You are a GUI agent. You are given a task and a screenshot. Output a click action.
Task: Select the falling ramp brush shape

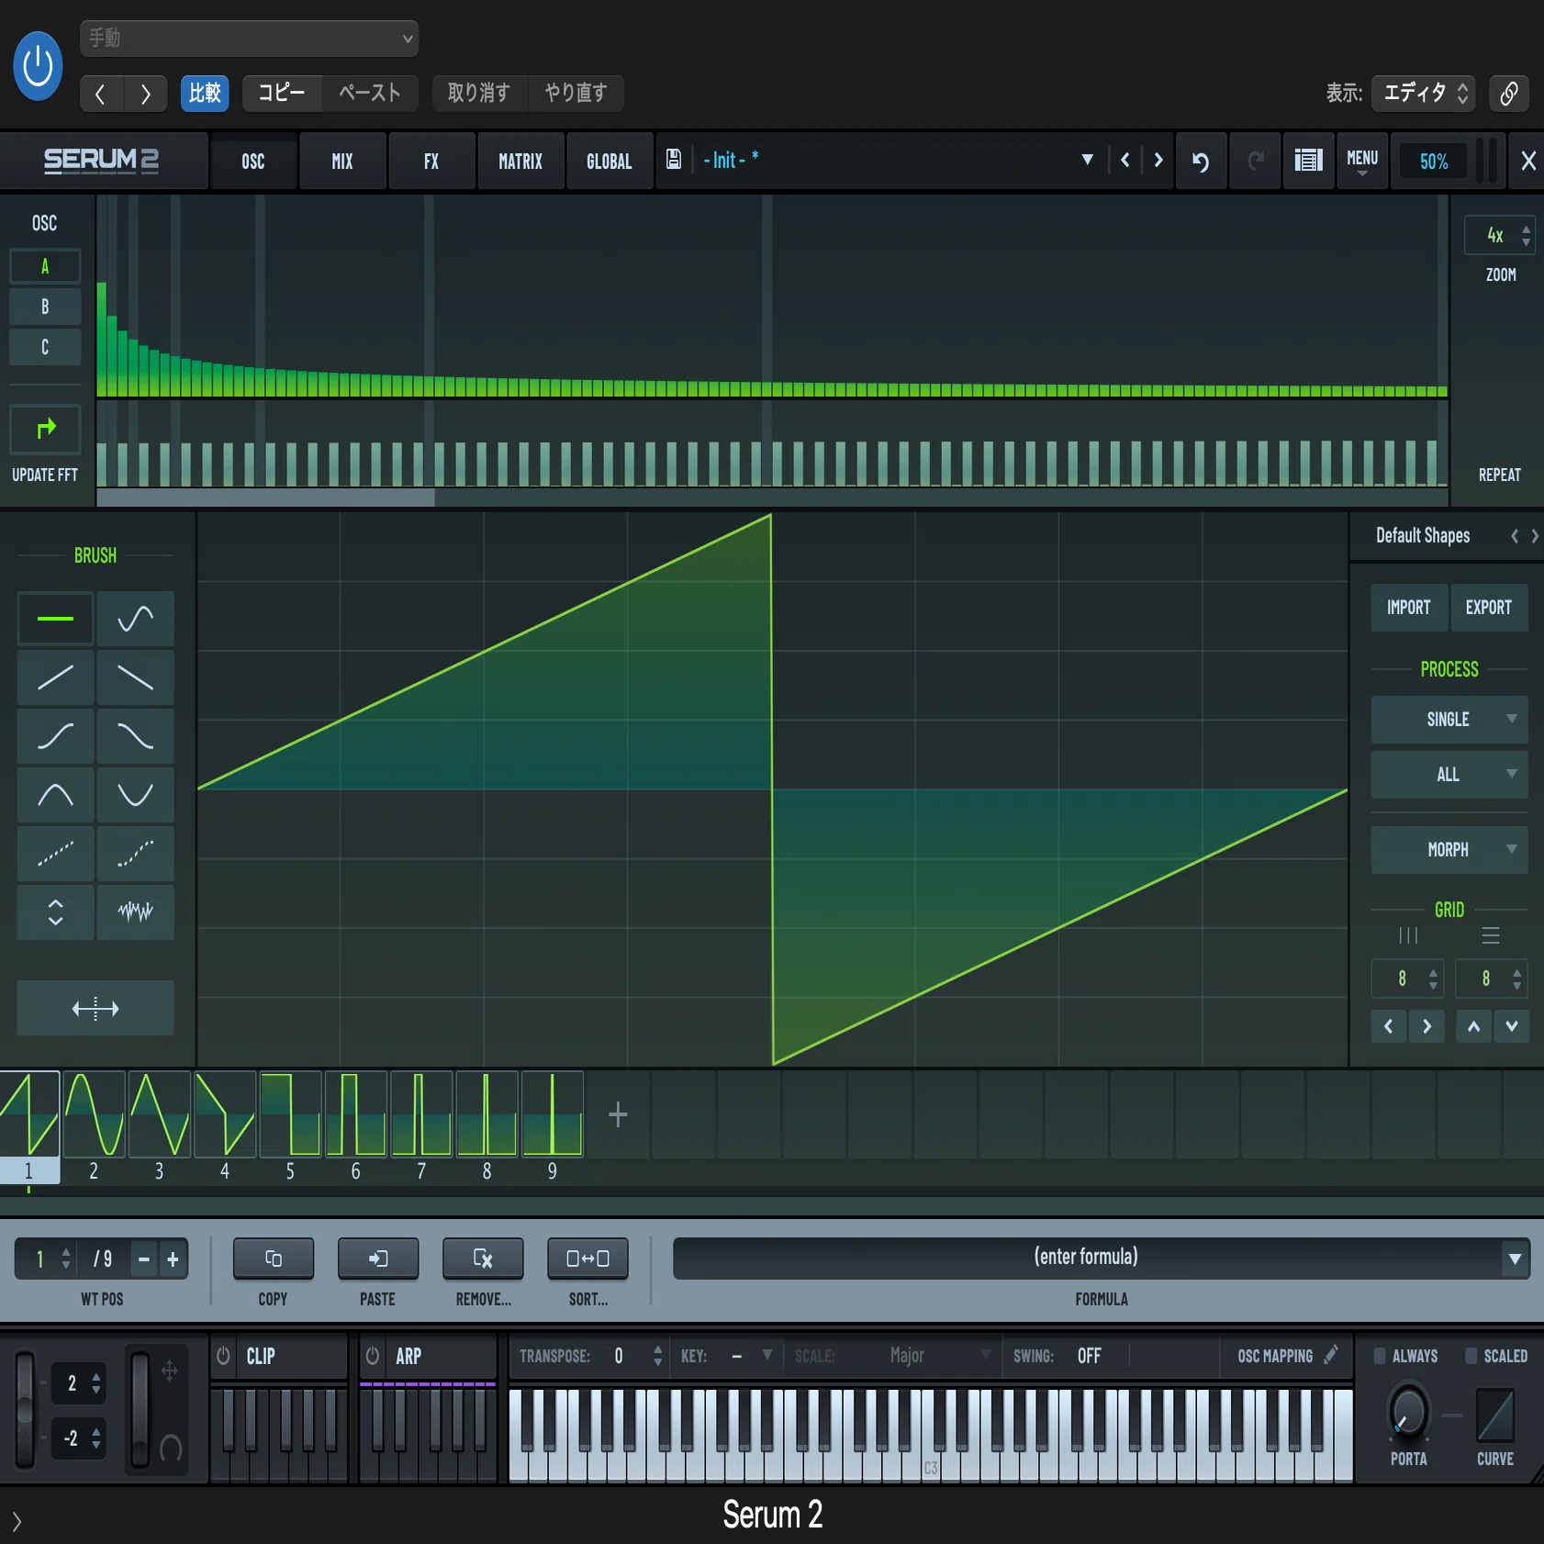tap(135, 677)
